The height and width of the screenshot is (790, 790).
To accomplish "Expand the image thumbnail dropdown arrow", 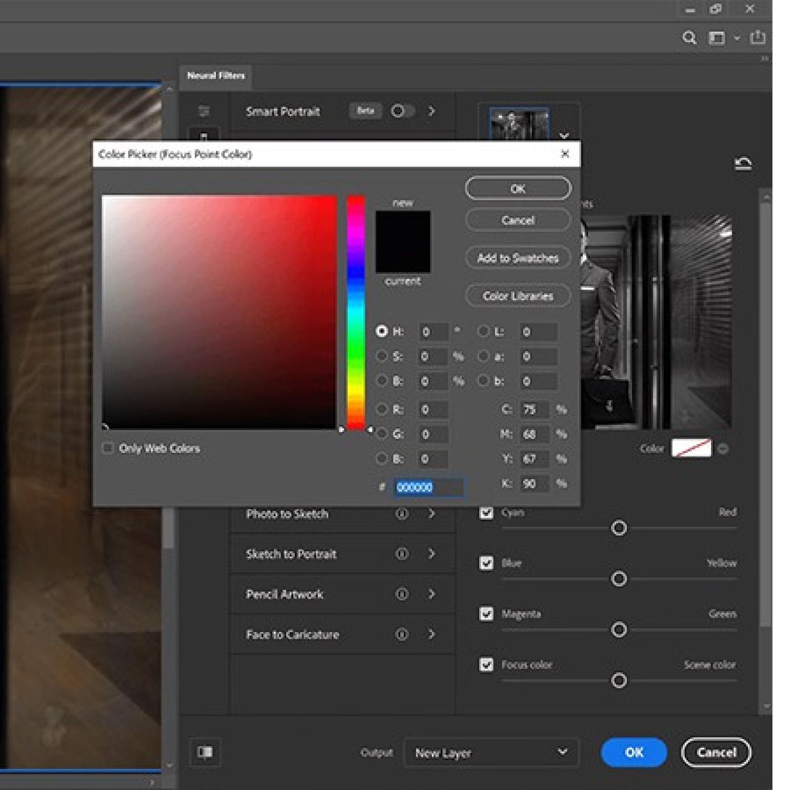I will coord(564,135).
